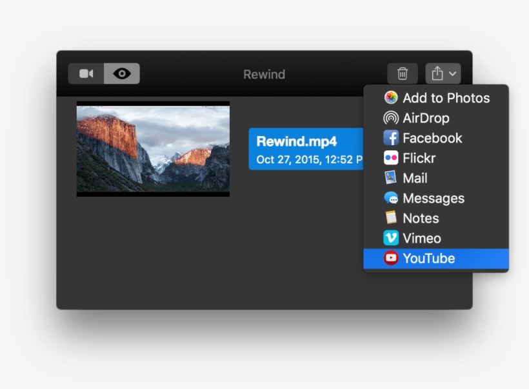Click the Vimeo logo icon
Viewport: 529px width, 389px height.
point(391,238)
